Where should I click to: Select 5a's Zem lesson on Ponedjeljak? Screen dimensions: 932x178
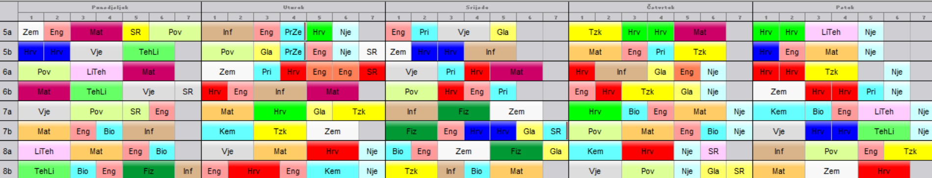[31, 32]
